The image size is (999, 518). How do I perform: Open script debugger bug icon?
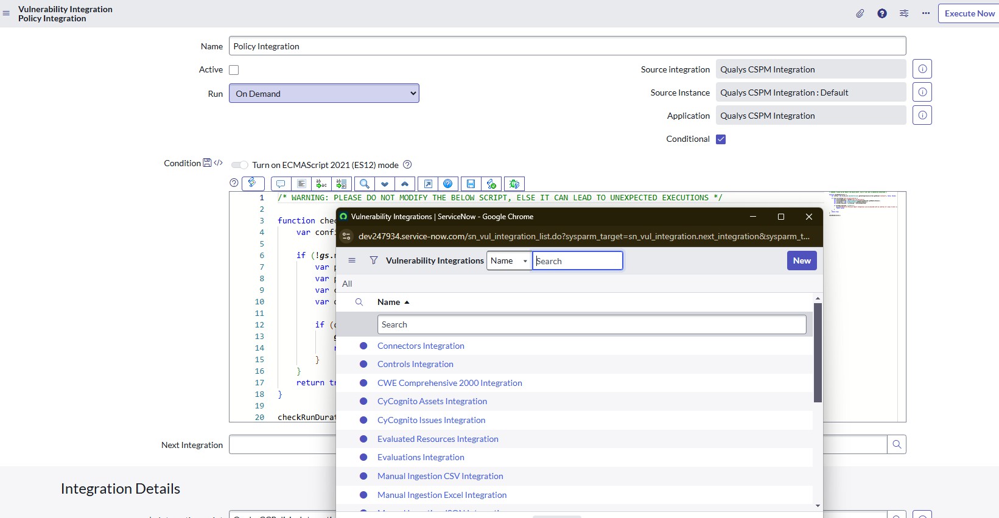(x=514, y=184)
